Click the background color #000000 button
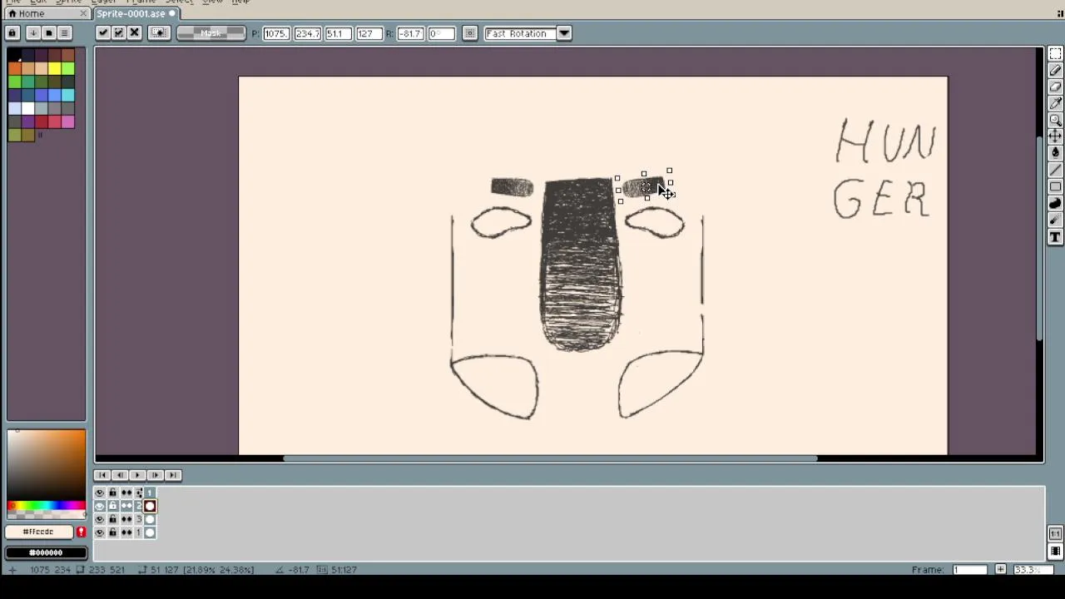The image size is (1065, 599). click(46, 552)
